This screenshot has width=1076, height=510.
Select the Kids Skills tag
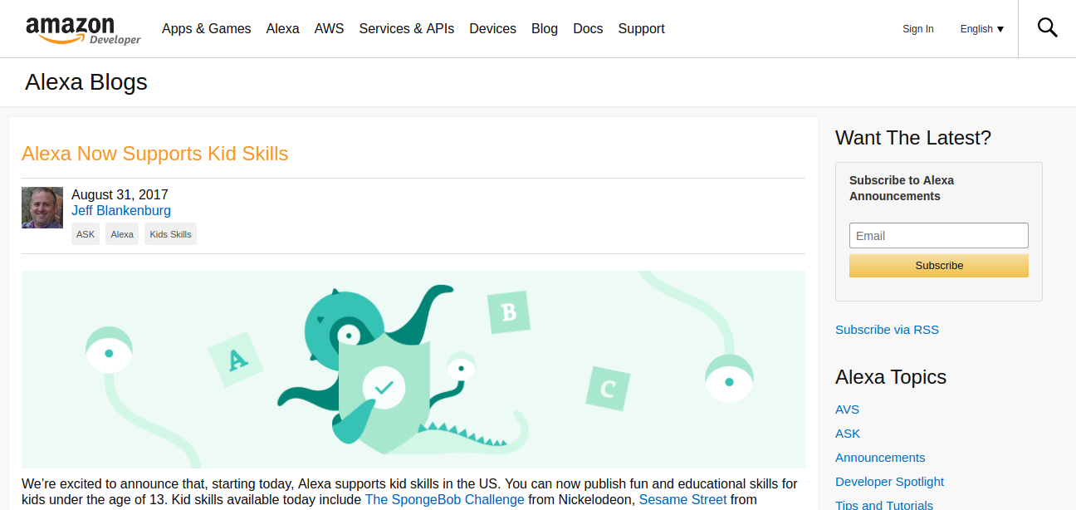coord(170,234)
